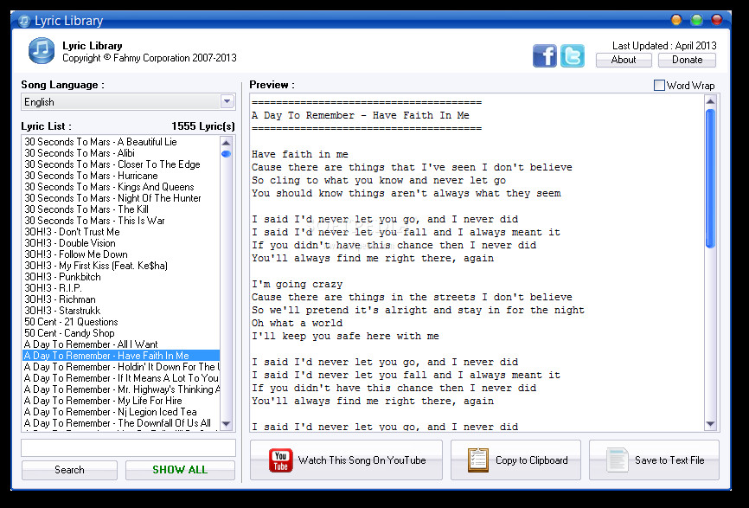Select A Day To Remember - Have Faith In Me
The width and height of the screenshot is (749, 508).
click(121, 356)
